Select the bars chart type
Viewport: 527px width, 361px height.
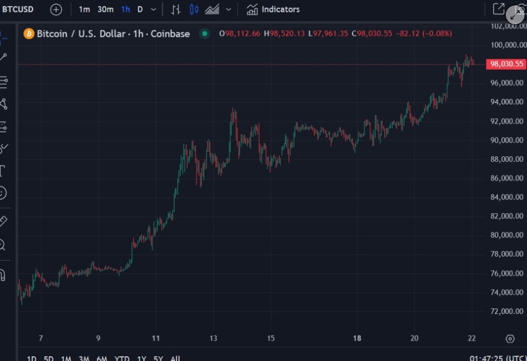[x=176, y=10]
